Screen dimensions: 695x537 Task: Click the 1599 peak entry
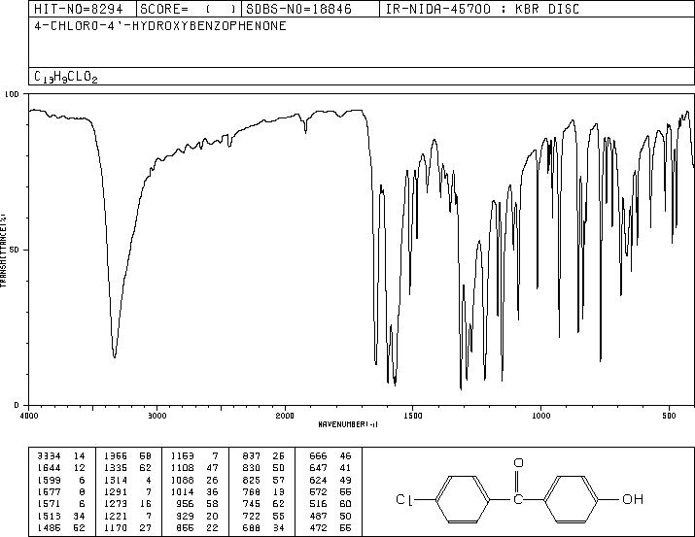pos(61,480)
